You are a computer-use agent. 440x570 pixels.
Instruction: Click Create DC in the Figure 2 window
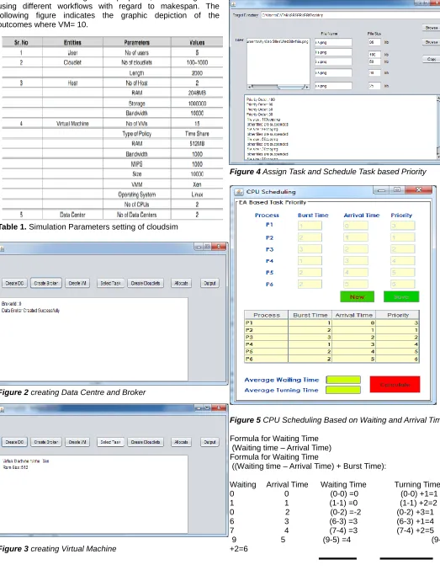[14, 283]
